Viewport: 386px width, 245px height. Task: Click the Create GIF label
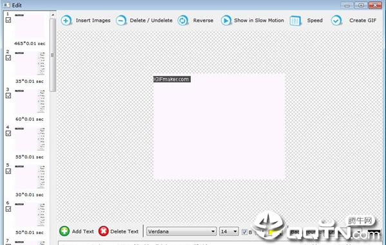click(x=363, y=21)
